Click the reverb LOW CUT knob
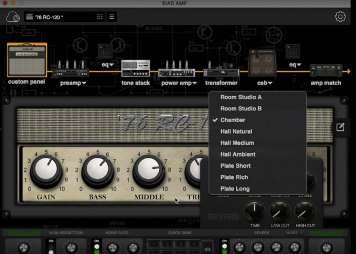 280,211
